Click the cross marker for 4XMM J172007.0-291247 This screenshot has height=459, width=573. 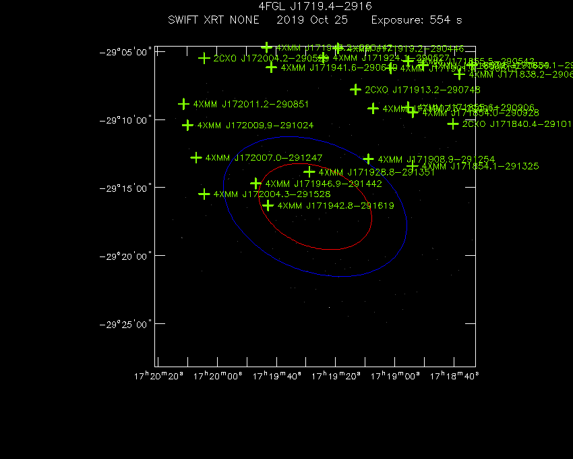[x=196, y=158]
